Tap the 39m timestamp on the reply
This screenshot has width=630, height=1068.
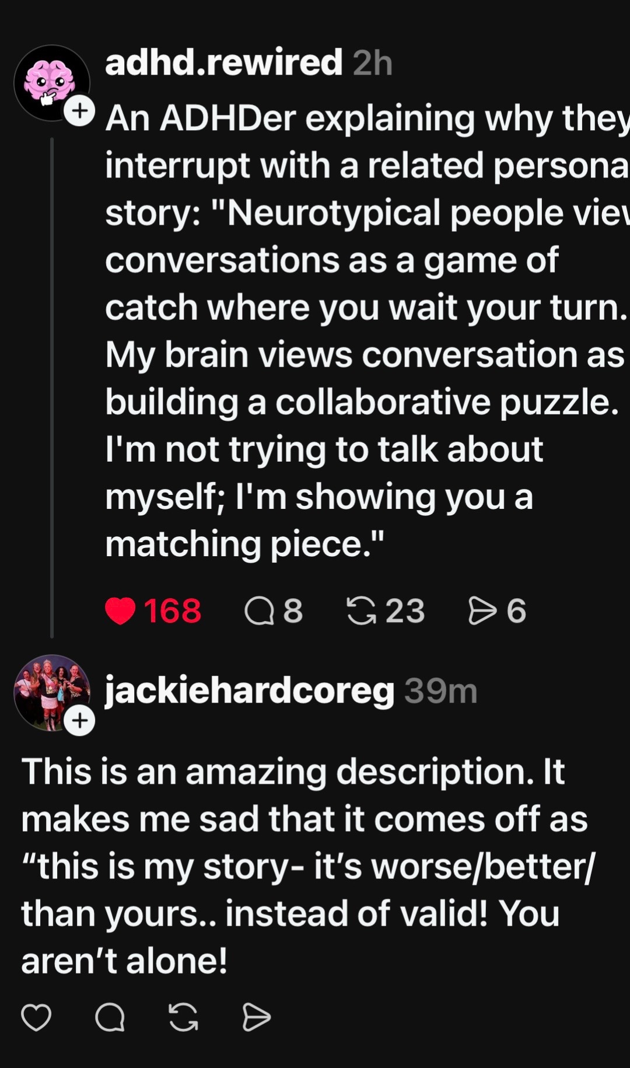441,691
